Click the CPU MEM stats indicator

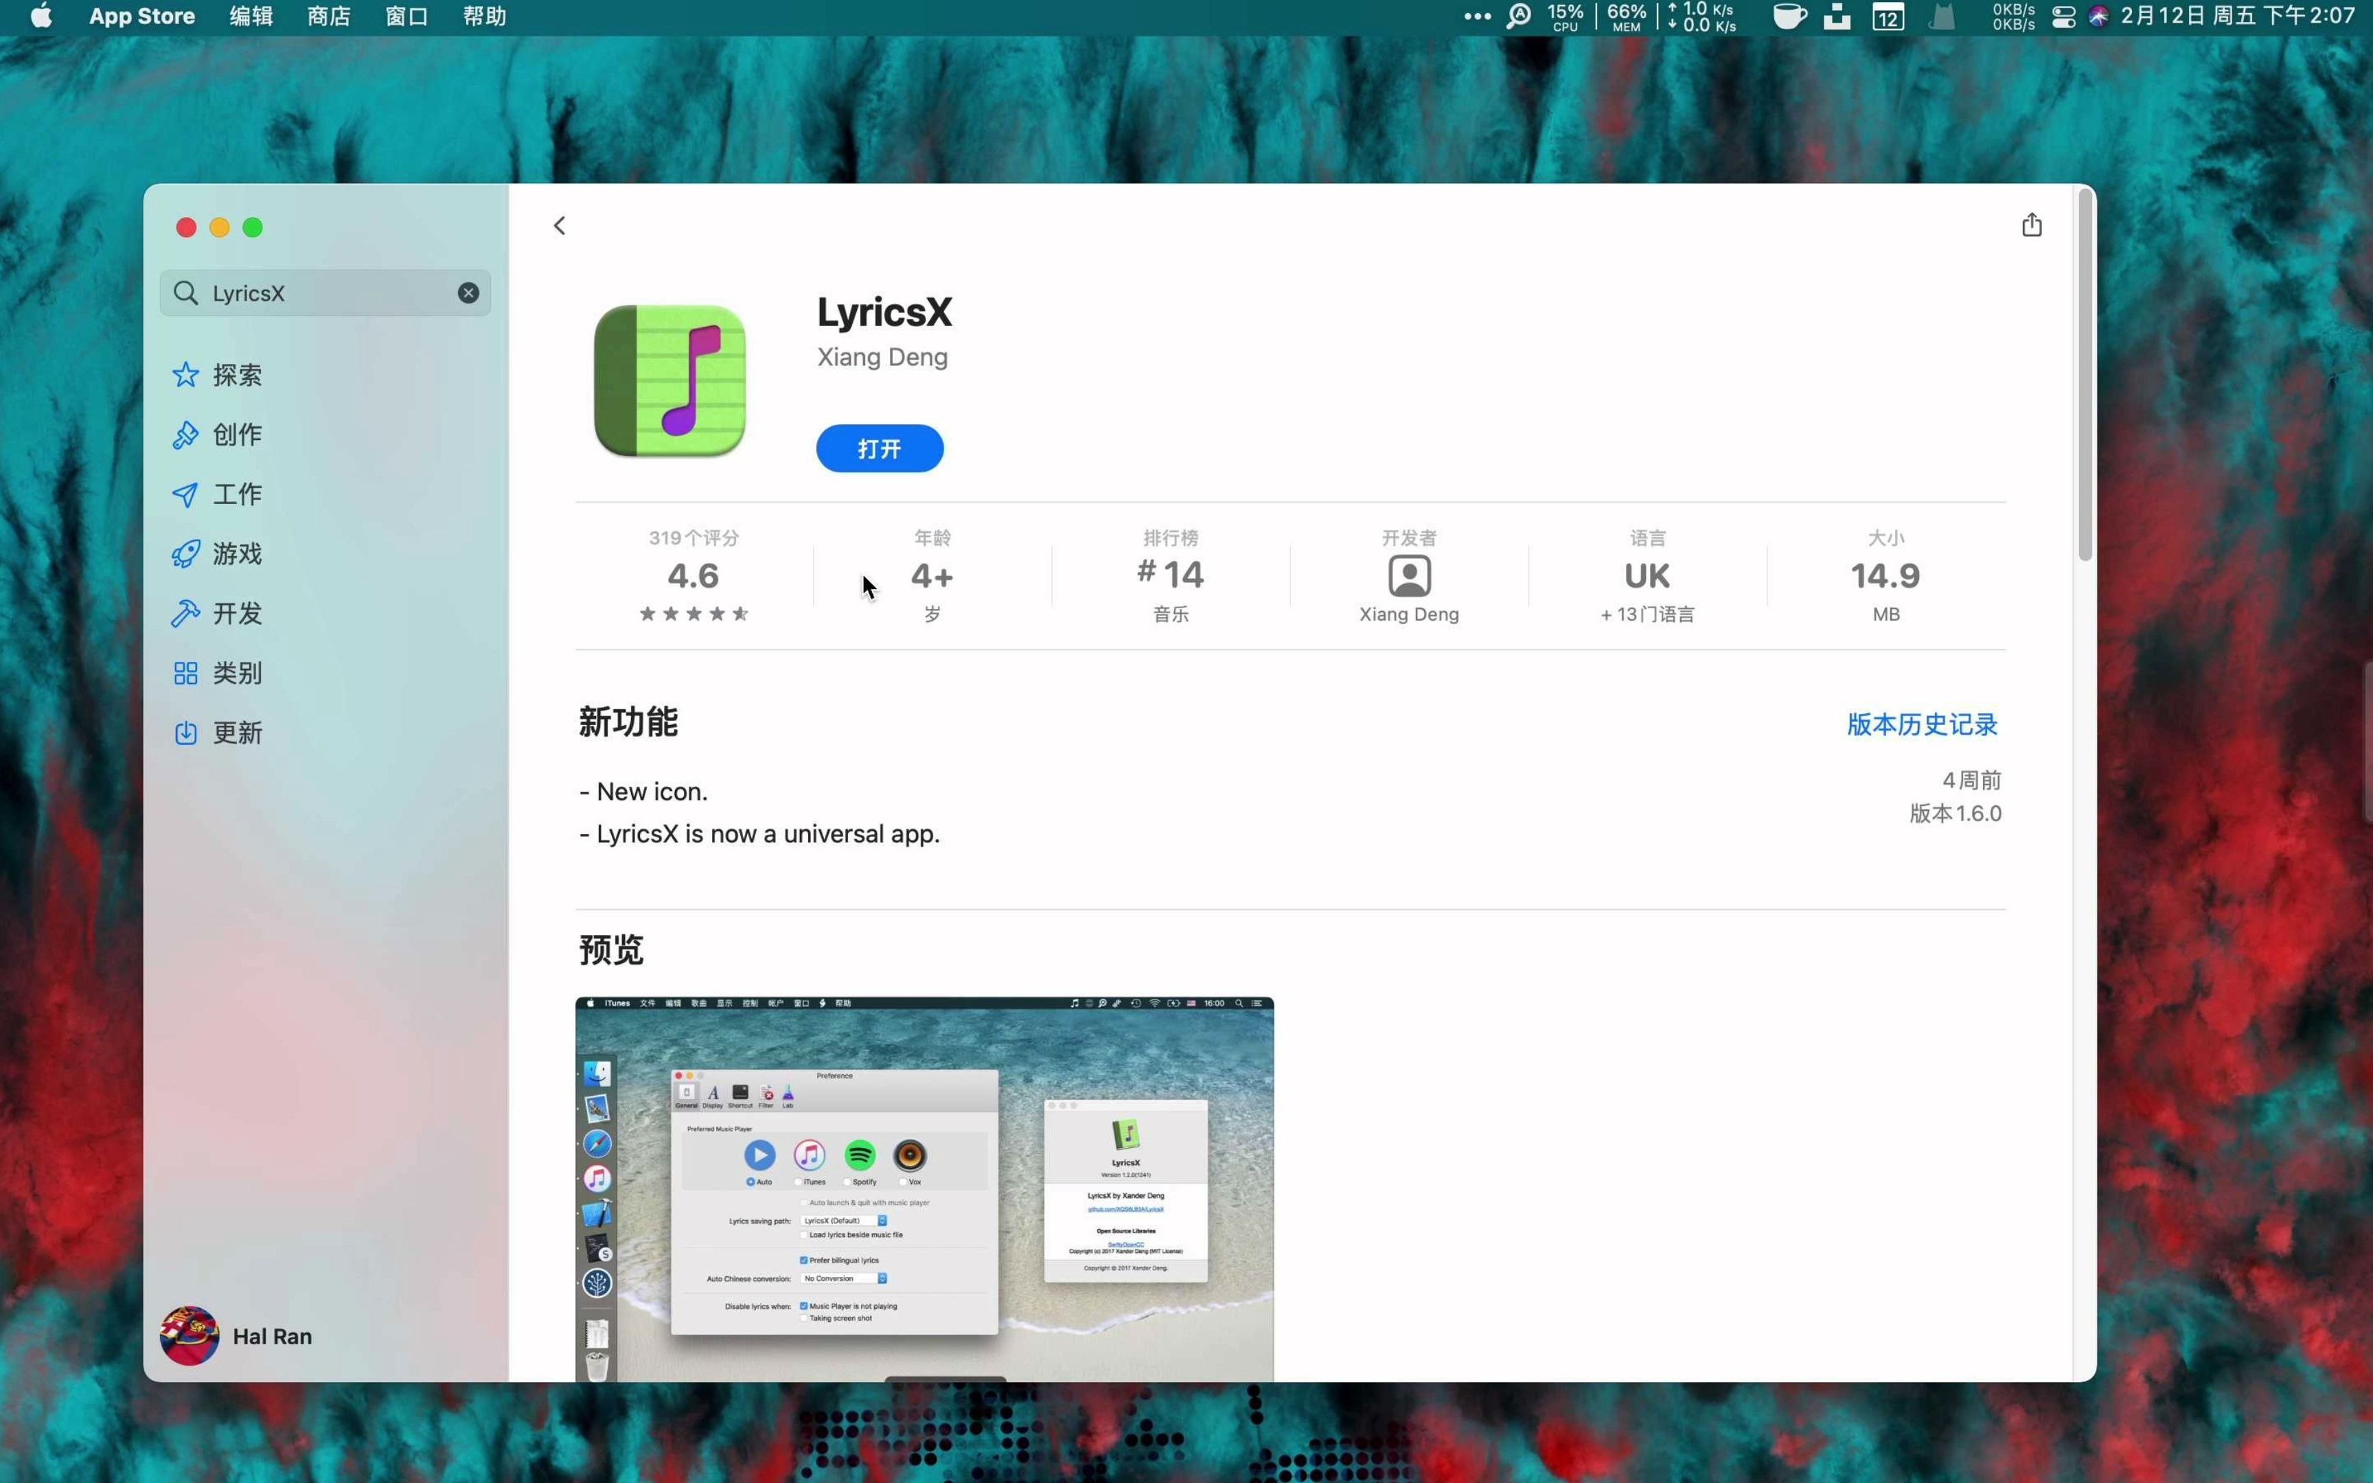[1596, 16]
